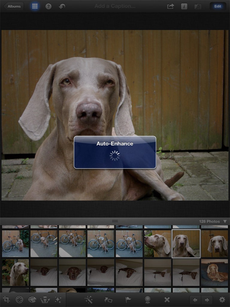
Task: Open the Exposure adjustment tool
Action: 19,299
